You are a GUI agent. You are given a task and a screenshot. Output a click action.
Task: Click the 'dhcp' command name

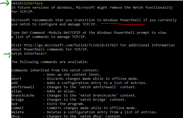pyautogui.click(x=15, y=116)
